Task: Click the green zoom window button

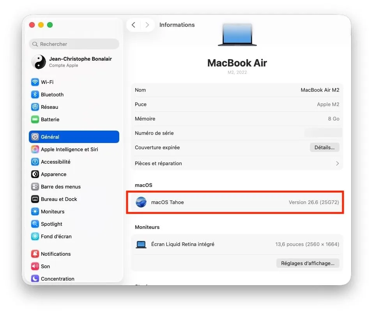Action: click(50, 25)
